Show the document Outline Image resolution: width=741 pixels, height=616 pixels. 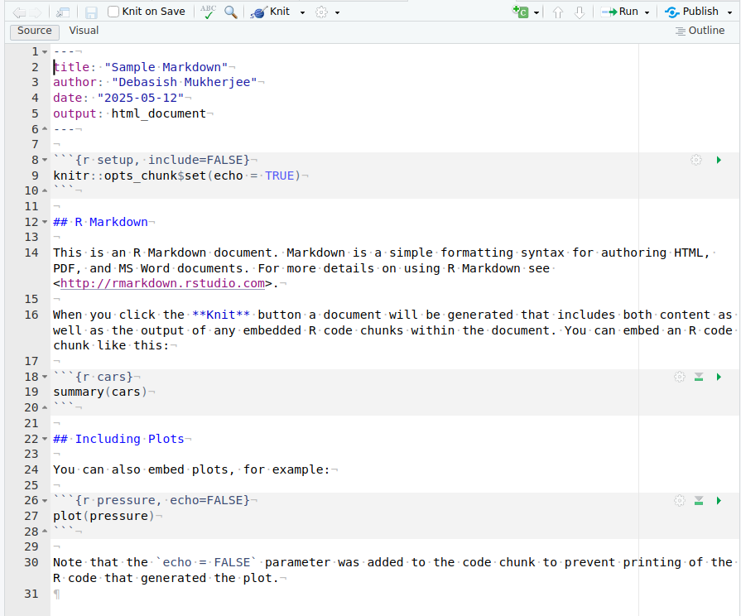[700, 31]
